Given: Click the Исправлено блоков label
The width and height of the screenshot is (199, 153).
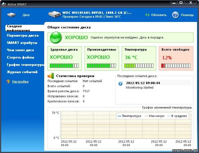Looking at the screenshot, I should (x=63, y=96).
